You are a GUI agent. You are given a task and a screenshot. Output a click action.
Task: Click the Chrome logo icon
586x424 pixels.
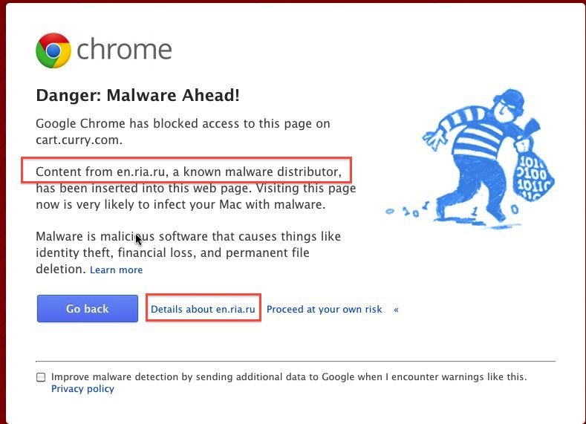coord(53,50)
